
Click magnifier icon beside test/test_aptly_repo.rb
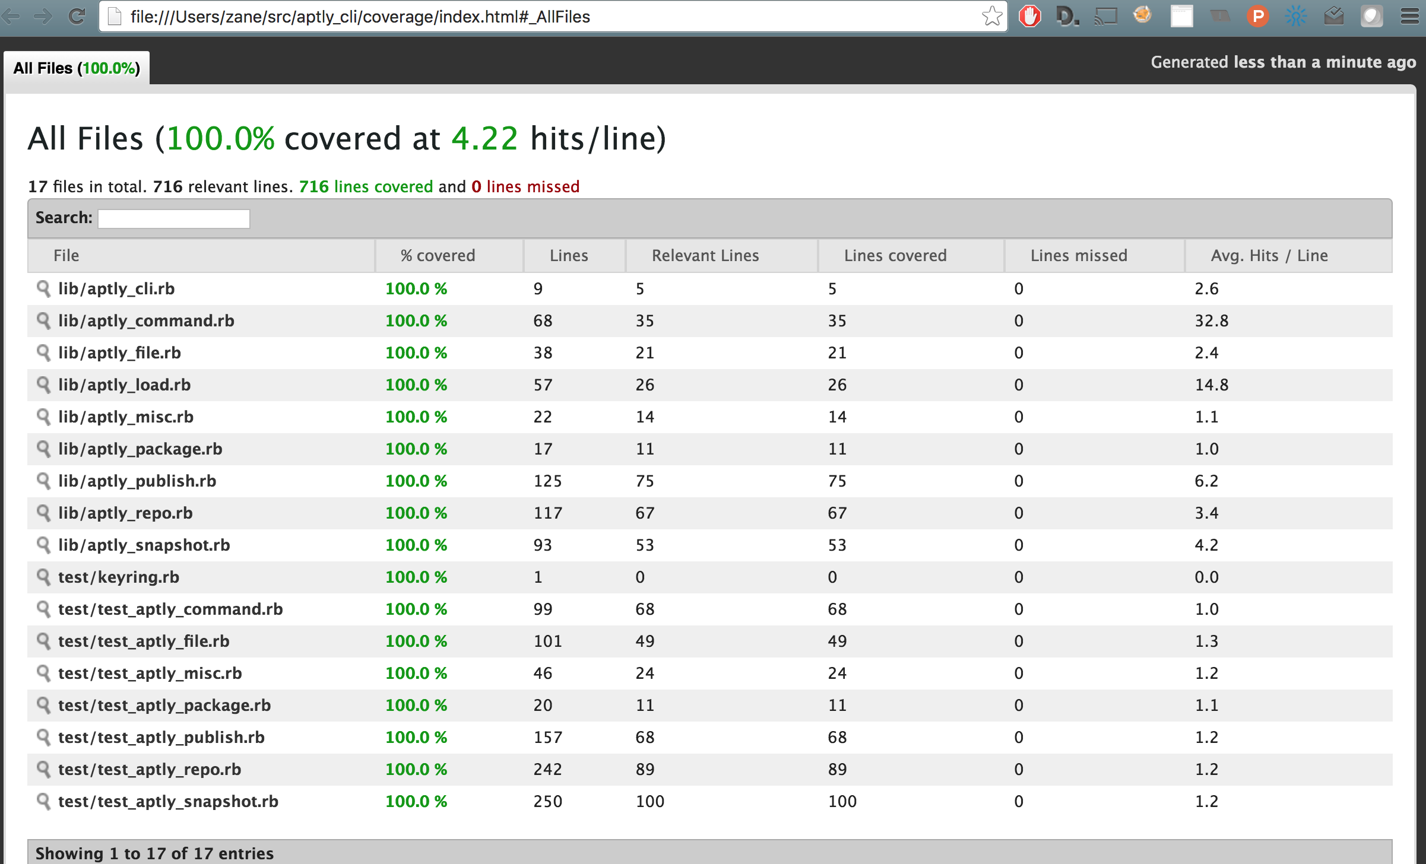tap(43, 770)
